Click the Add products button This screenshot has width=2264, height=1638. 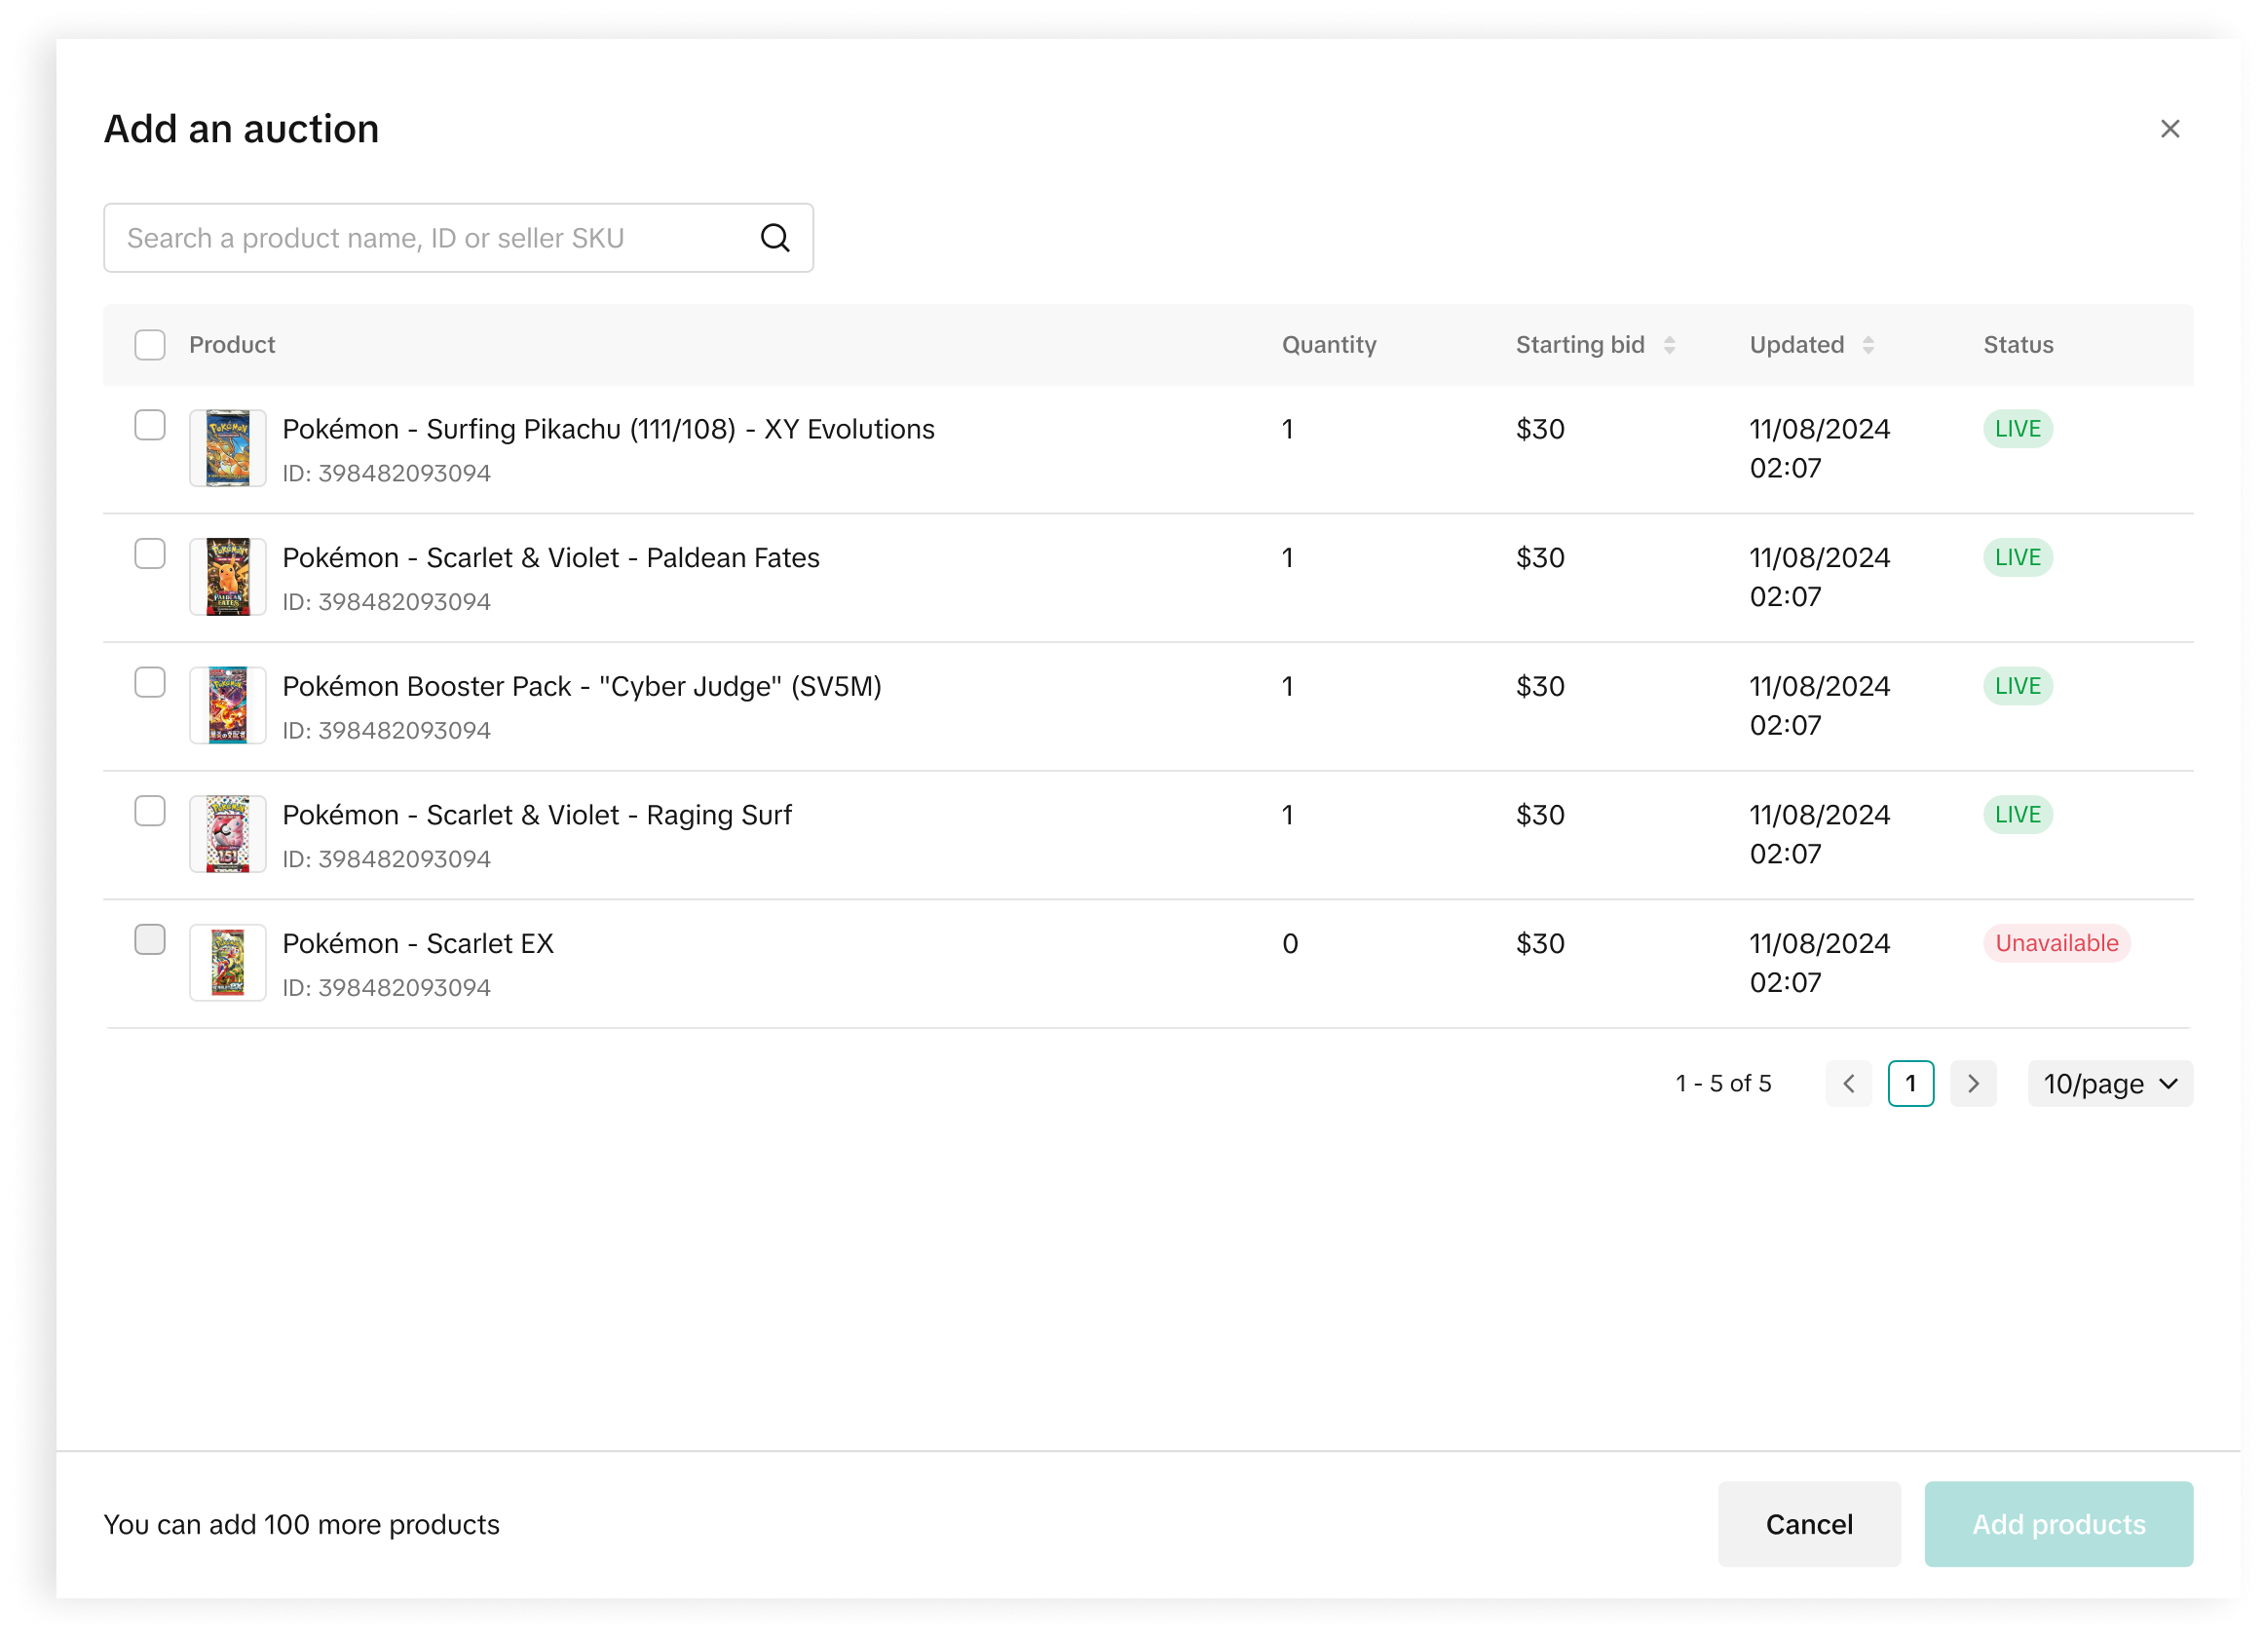coord(2057,1524)
